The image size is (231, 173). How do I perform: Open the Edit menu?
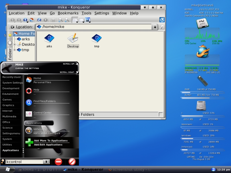31,13
